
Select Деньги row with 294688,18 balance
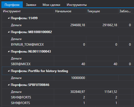(x=68, y=25)
